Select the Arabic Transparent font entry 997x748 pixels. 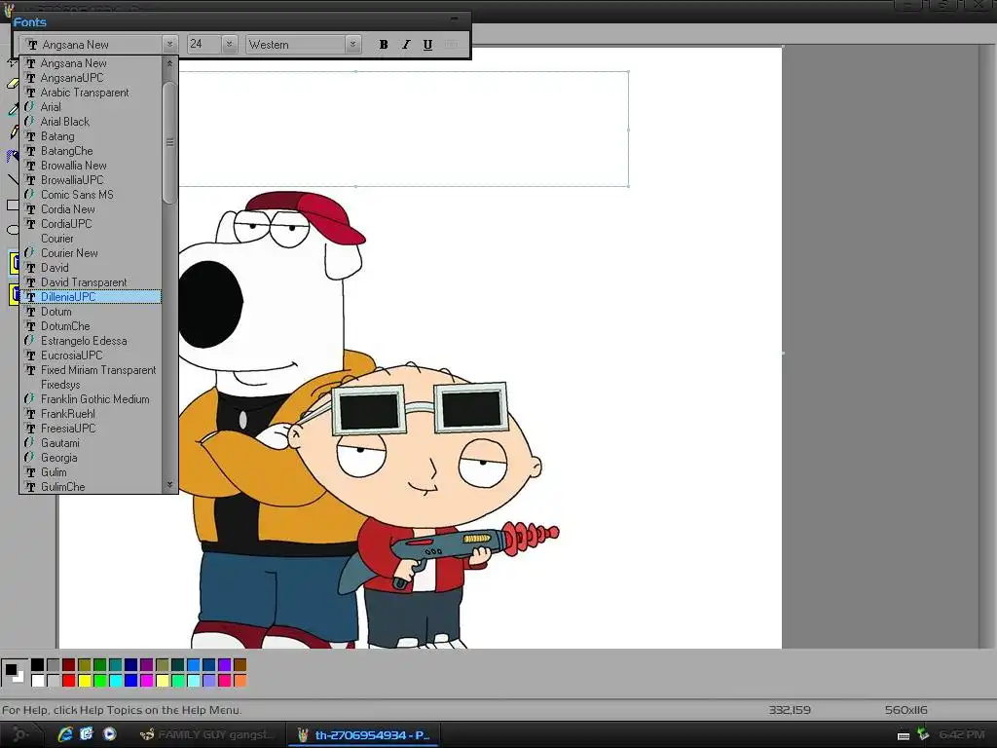91,93
